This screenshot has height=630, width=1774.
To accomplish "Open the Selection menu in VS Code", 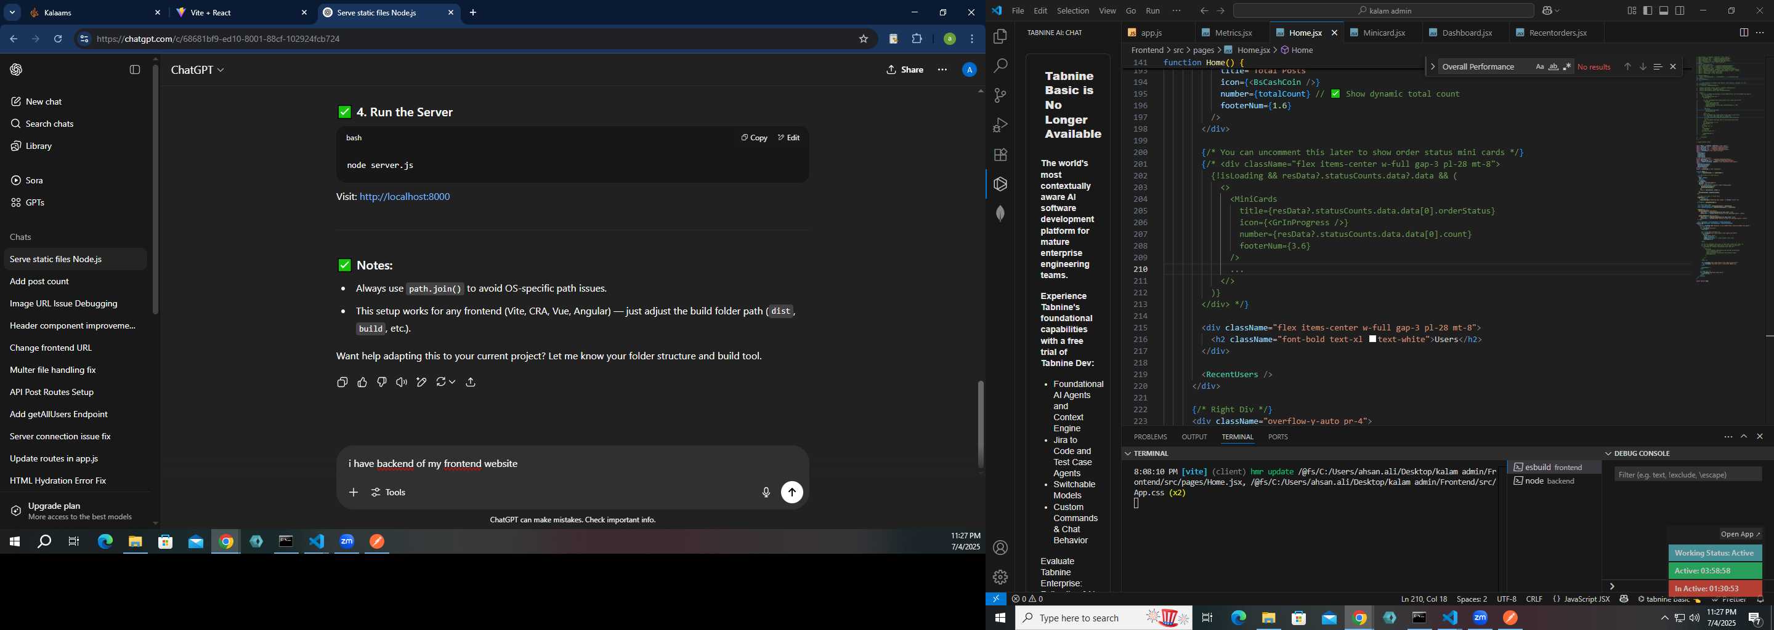I will click(x=1073, y=11).
